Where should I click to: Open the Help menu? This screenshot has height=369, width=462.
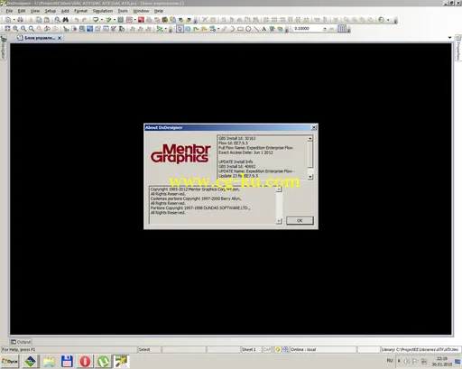click(x=159, y=11)
